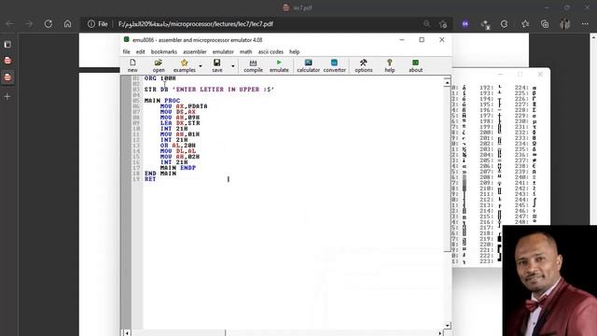Open the ascii codes menu
597x336 pixels.
point(271,52)
